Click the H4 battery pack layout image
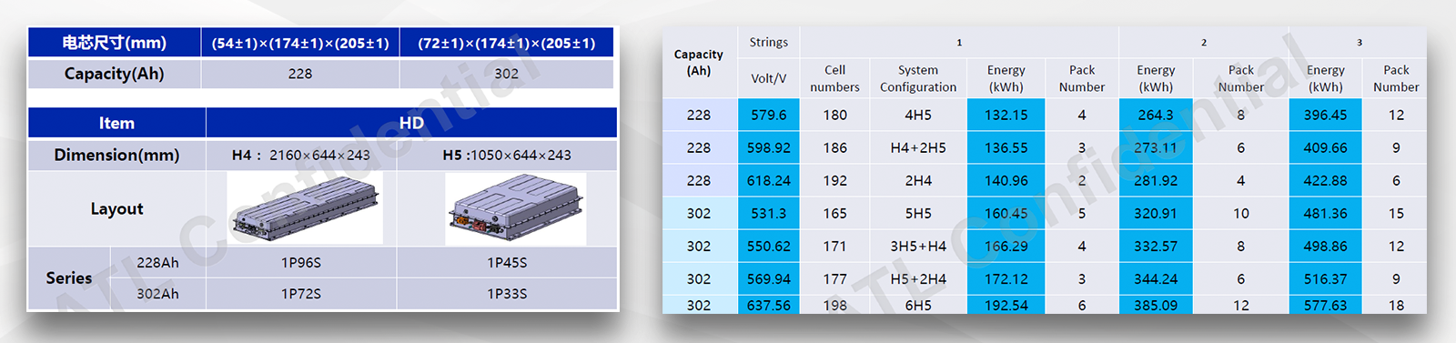The height and width of the screenshot is (343, 1456). tap(305, 208)
